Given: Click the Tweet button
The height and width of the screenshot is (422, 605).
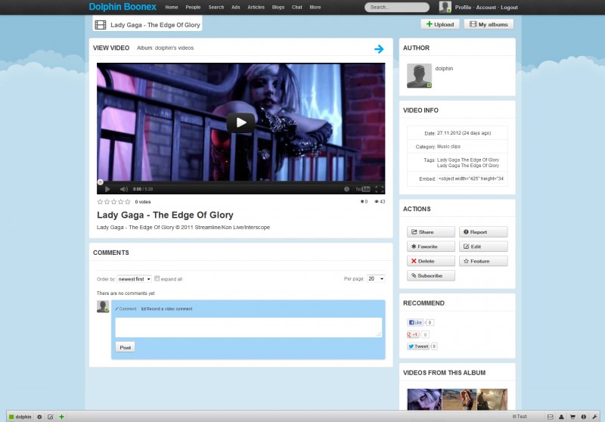Looking at the screenshot, I should click(x=418, y=346).
